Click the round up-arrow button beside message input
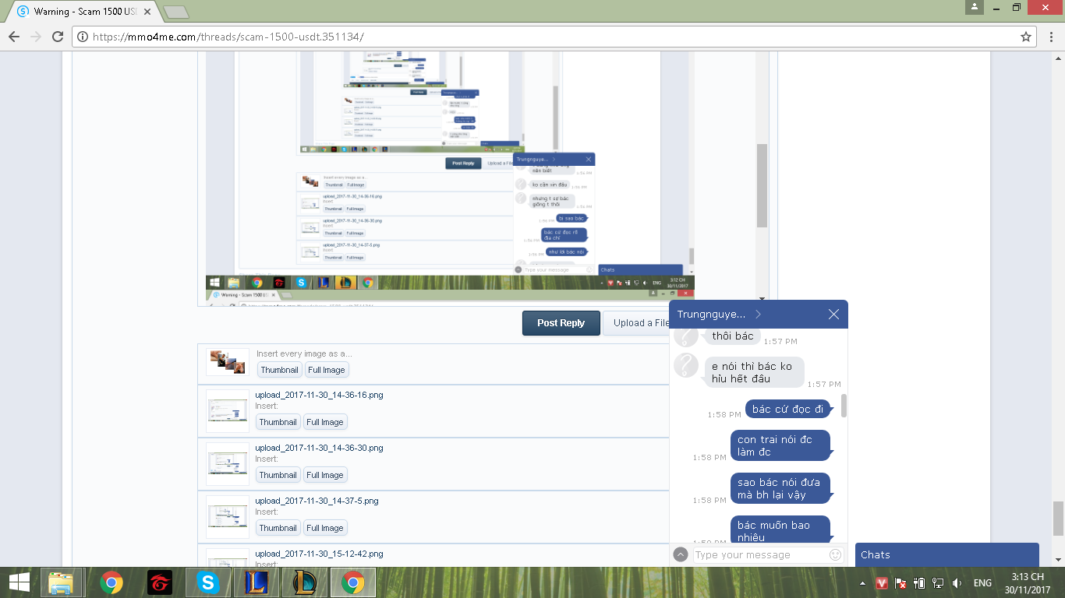 (x=681, y=555)
